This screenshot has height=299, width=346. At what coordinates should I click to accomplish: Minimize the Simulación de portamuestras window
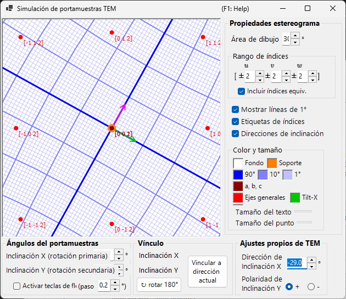283,9
